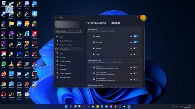Select the VLC media player icon
The width and height of the screenshot is (195, 109).
(12, 65)
